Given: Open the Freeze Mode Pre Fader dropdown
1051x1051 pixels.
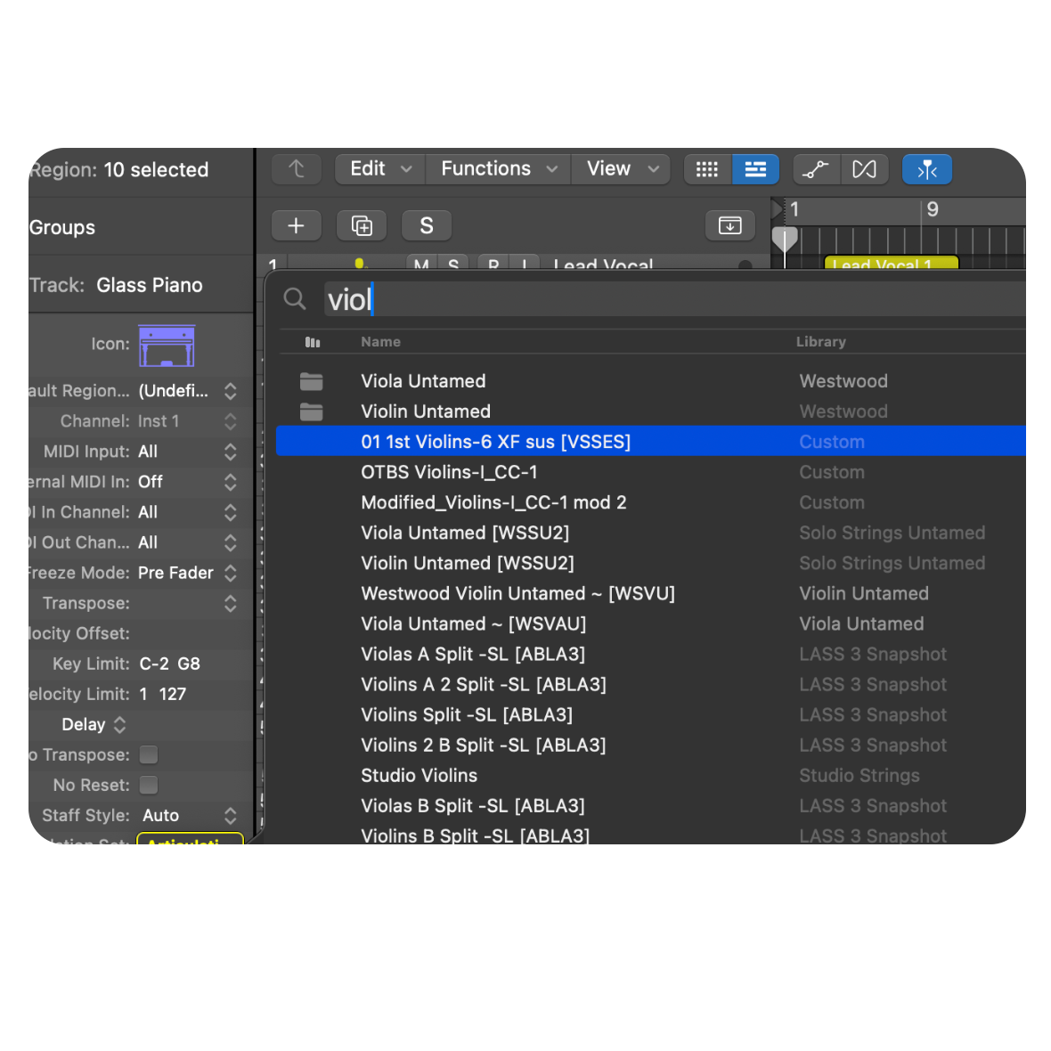Looking at the screenshot, I should click(230, 573).
